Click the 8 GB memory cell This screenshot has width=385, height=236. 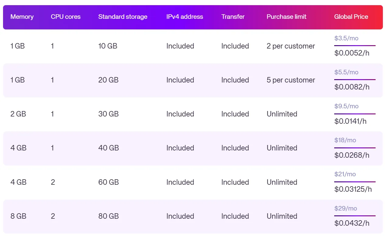tap(18, 216)
